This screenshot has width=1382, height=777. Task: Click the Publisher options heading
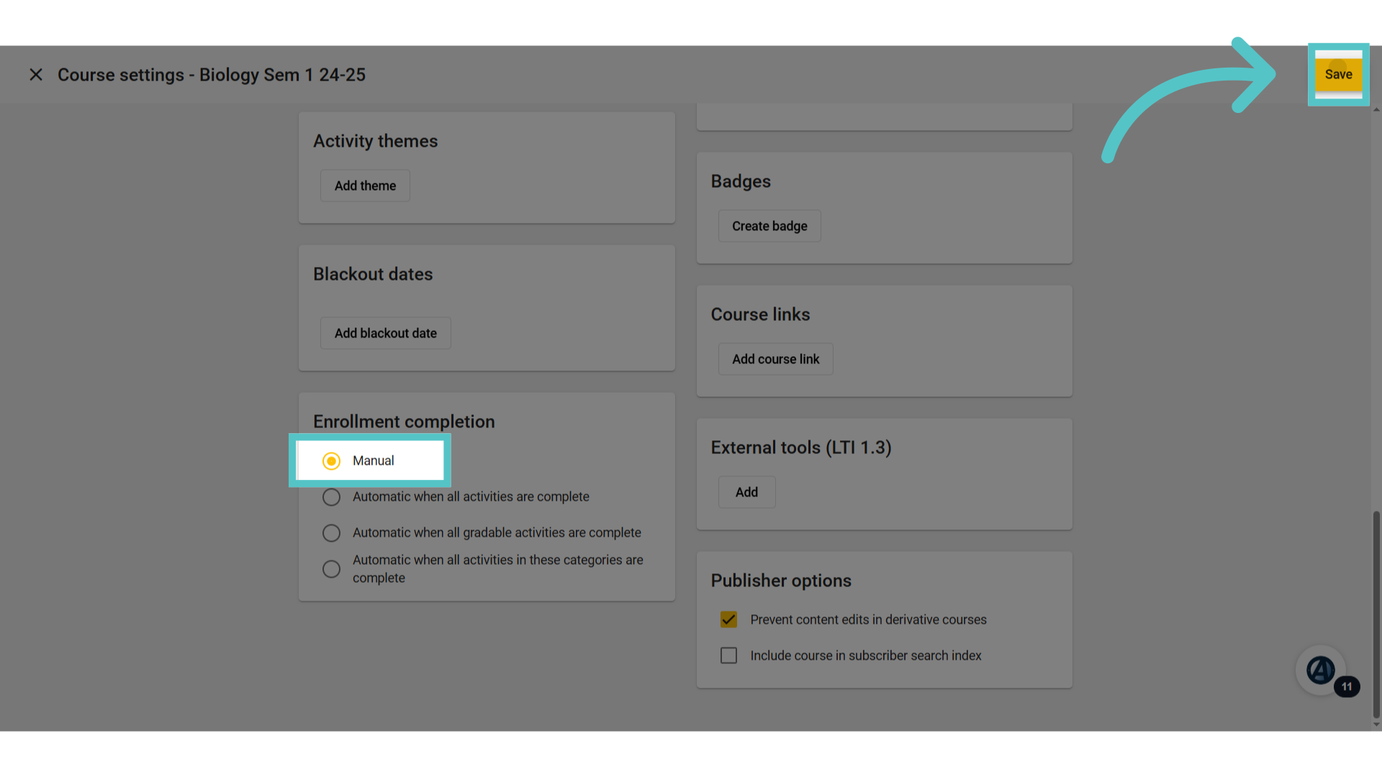click(781, 581)
